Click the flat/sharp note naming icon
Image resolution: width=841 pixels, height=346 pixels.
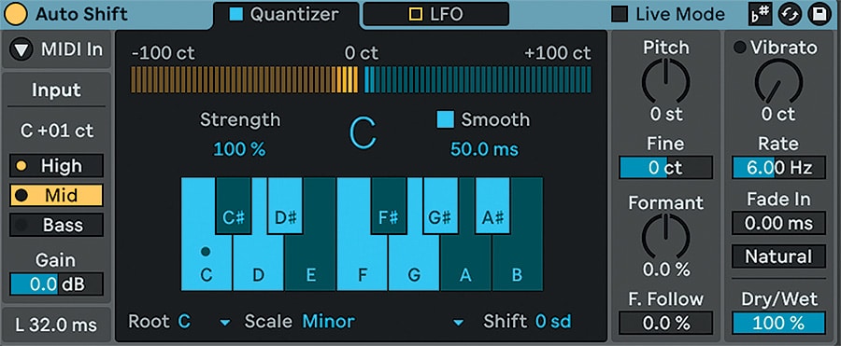[x=760, y=15]
